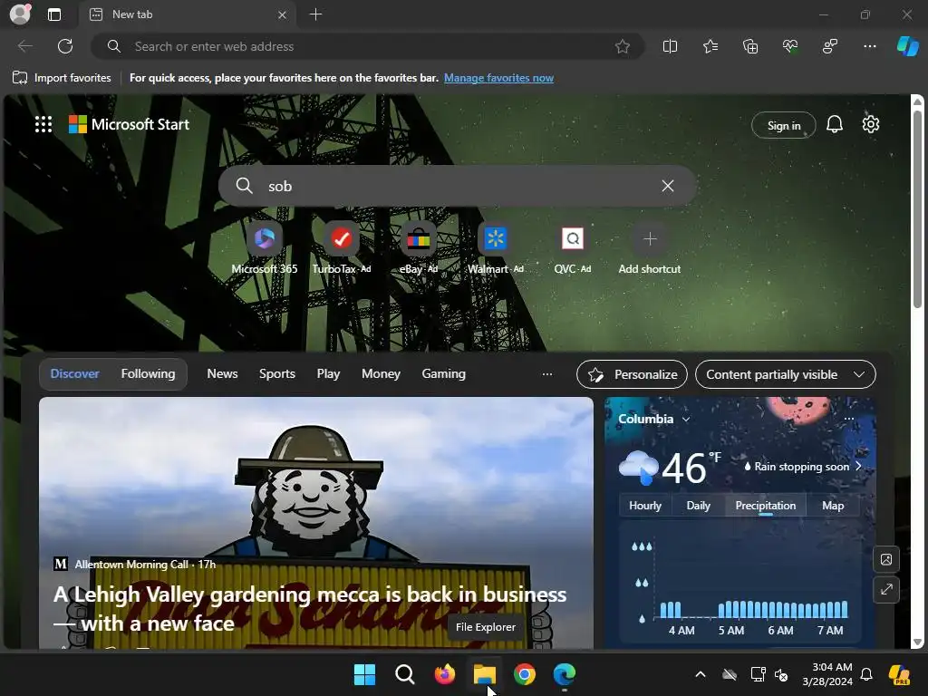Viewport: 928px width, 696px height.
Task: Open the Microsoft 365 shortcut
Action: [x=265, y=248]
